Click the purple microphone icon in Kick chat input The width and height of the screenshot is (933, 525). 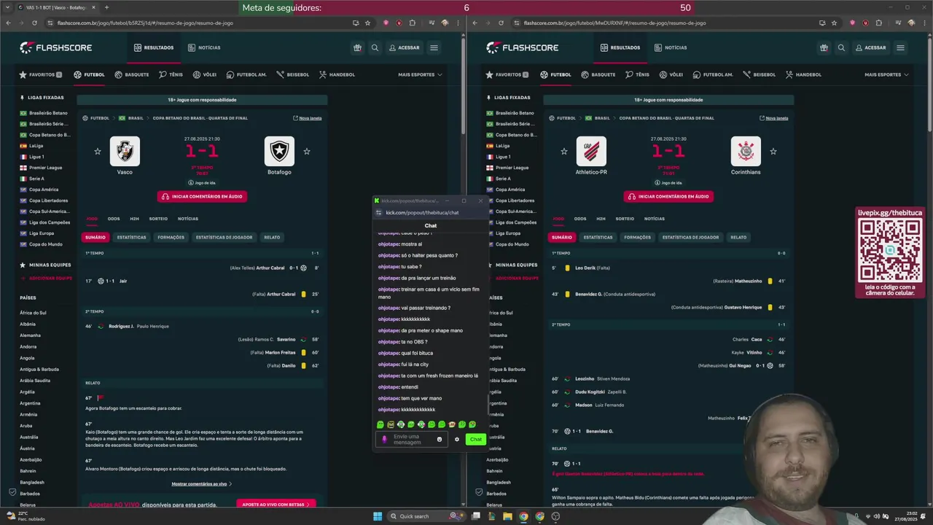[385, 439]
